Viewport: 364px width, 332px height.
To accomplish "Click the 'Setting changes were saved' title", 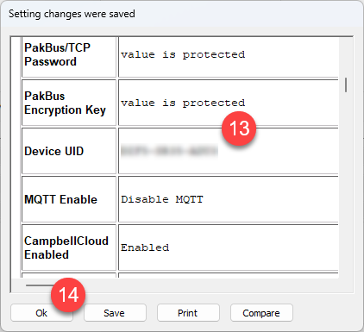I will [72, 14].
